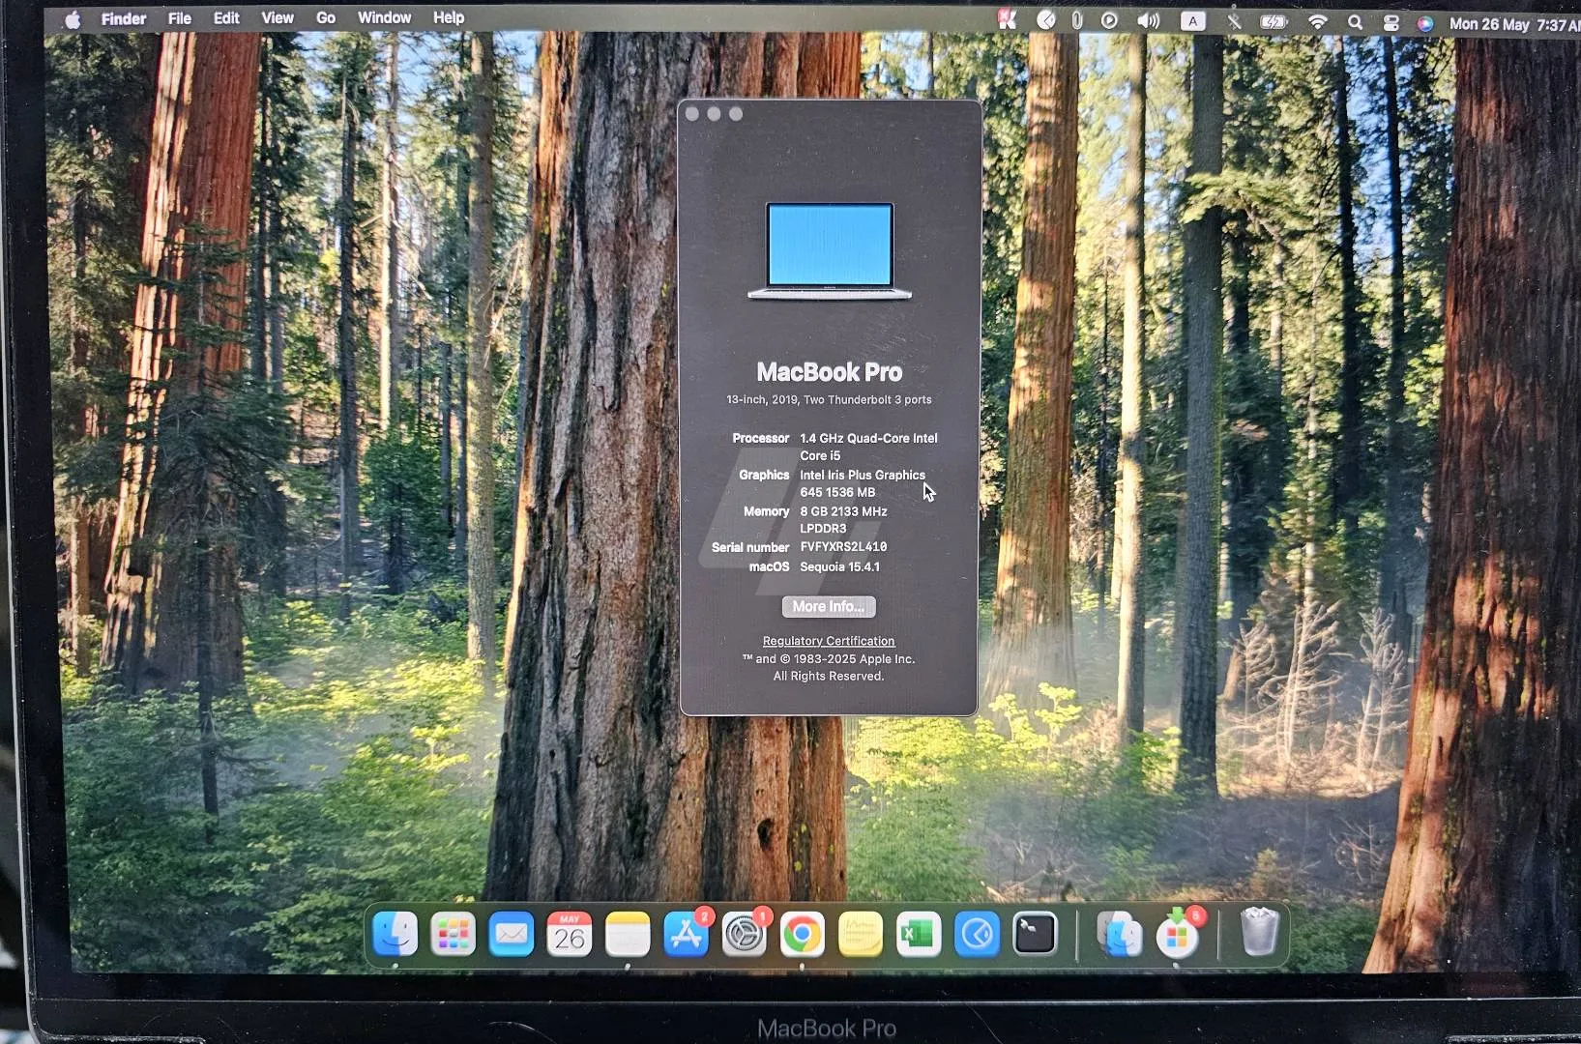This screenshot has height=1044, width=1581.
Task: Open Finder from the Dock
Action: [395, 934]
